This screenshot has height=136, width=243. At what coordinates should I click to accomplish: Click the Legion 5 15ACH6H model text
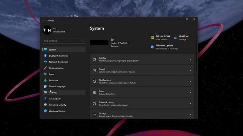pyautogui.click(x=120, y=43)
